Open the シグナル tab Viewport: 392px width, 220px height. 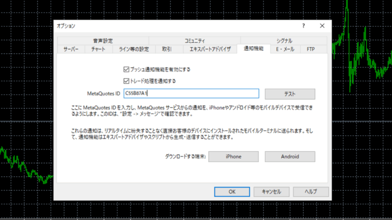click(x=284, y=41)
